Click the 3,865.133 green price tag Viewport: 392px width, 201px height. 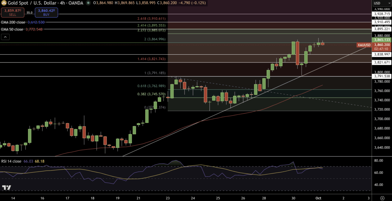click(x=381, y=39)
